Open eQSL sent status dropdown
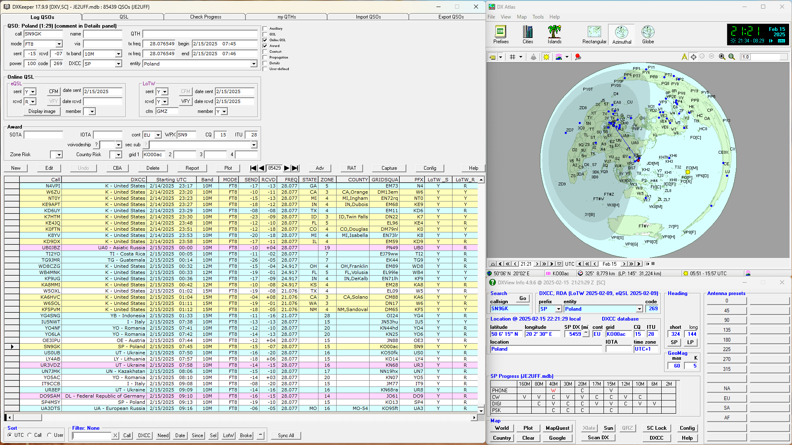792x445 pixels. pos(33,92)
